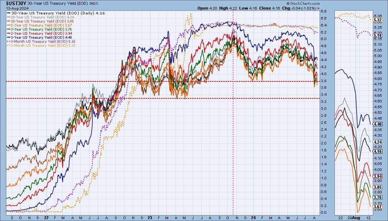Click the 23 year label on time axis
The image size is (388, 221).
tap(150, 218)
